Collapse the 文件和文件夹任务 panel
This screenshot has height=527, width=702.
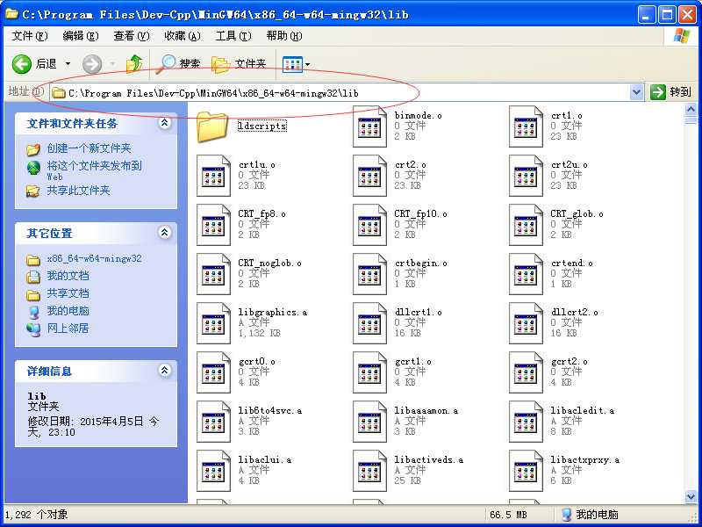(x=165, y=123)
